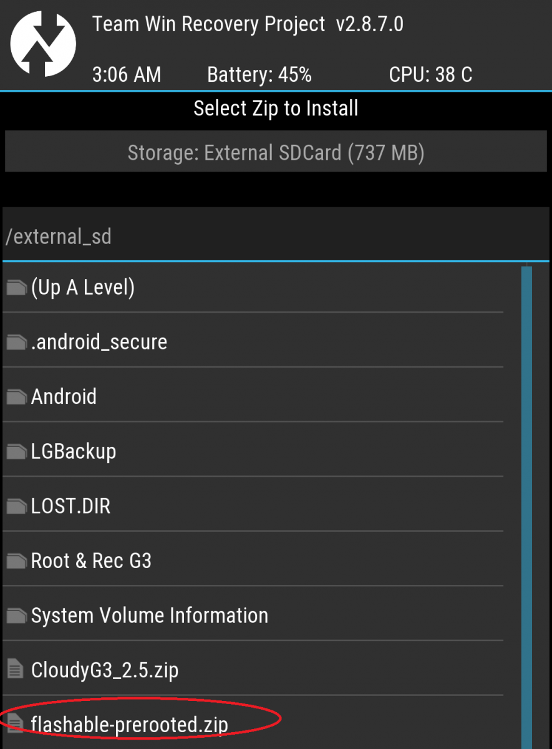Click the LOST.DIR folder icon
Viewport: 552px width, 749px height.
[x=16, y=506]
